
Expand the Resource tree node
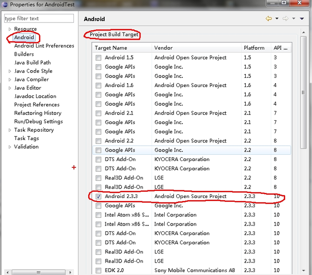(x=10, y=29)
